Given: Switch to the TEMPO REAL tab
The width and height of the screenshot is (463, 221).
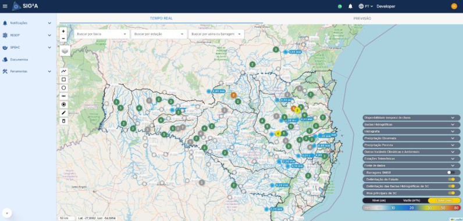Looking at the screenshot, I should [x=161, y=18].
